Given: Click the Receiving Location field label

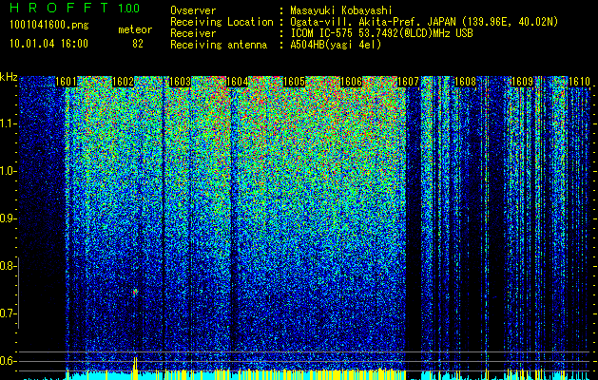Looking at the screenshot, I should 222,22.
